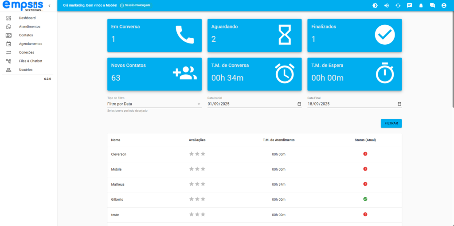Open Filas & Chatbot section
Viewport: 454px width, 226px height.
(x=30, y=61)
